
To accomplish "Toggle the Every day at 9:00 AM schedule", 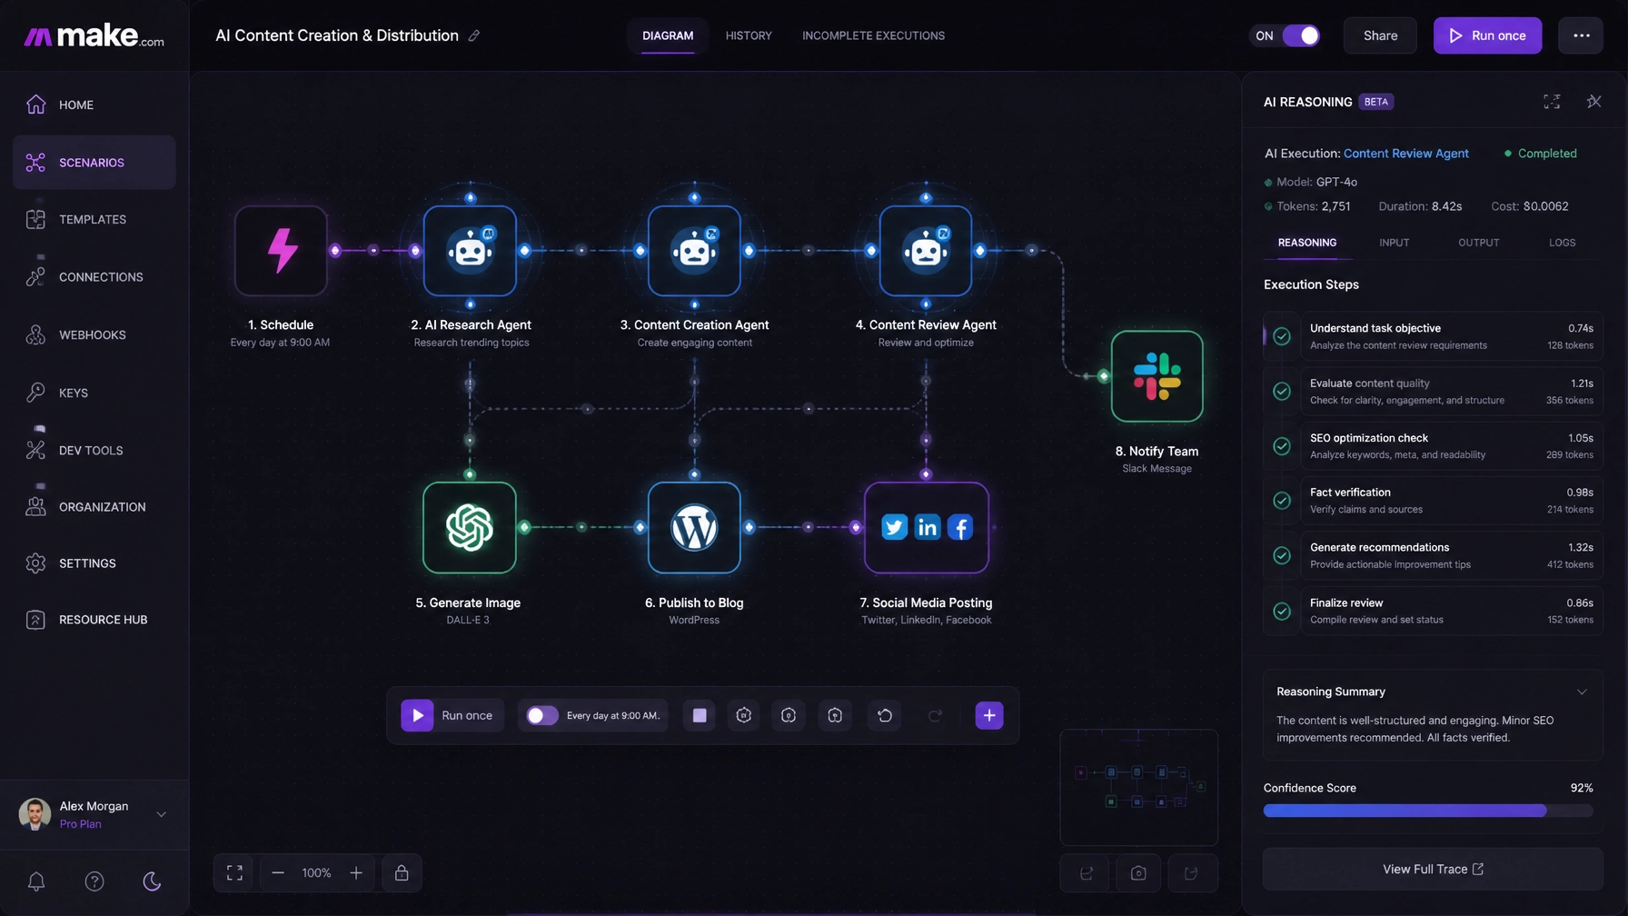I will click(542, 715).
